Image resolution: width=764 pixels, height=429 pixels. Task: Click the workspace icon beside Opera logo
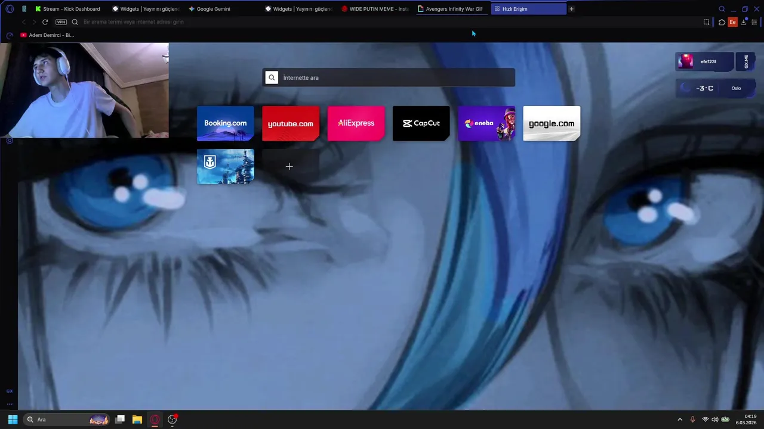click(24, 9)
